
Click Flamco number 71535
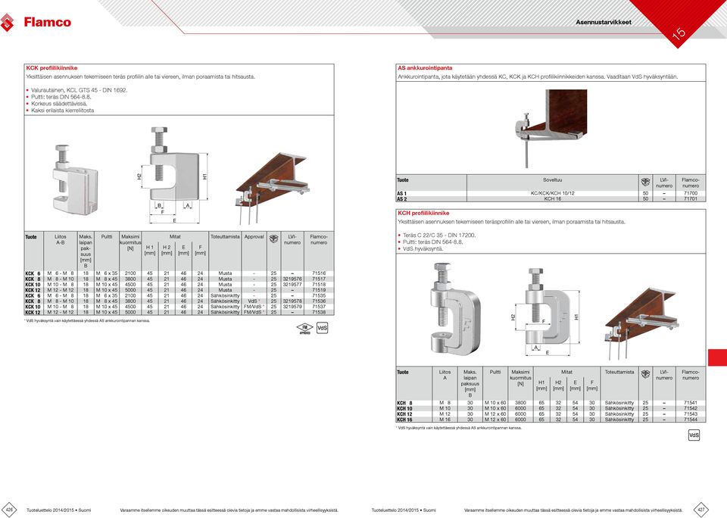coord(319,296)
